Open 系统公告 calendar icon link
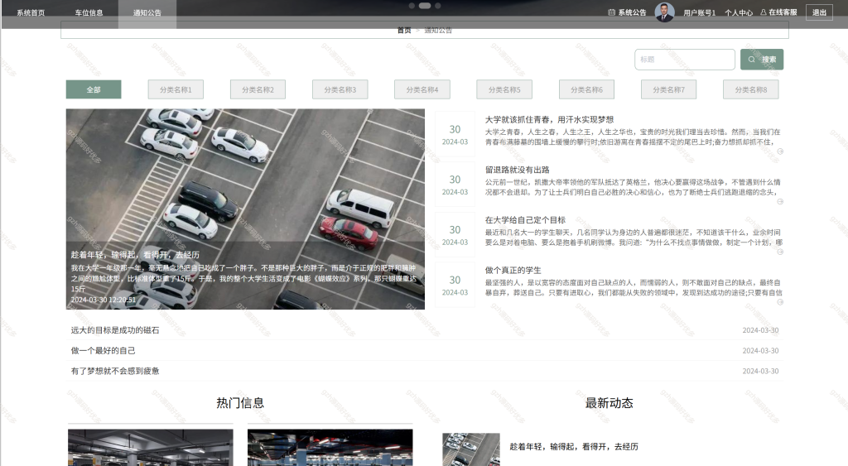The width and height of the screenshot is (848, 466). click(612, 12)
